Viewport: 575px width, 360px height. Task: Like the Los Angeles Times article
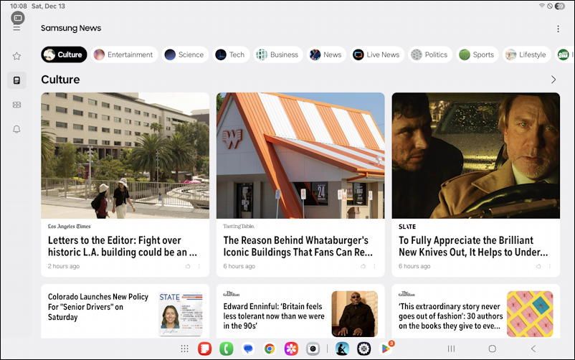pyautogui.click(x=188, y=266)
